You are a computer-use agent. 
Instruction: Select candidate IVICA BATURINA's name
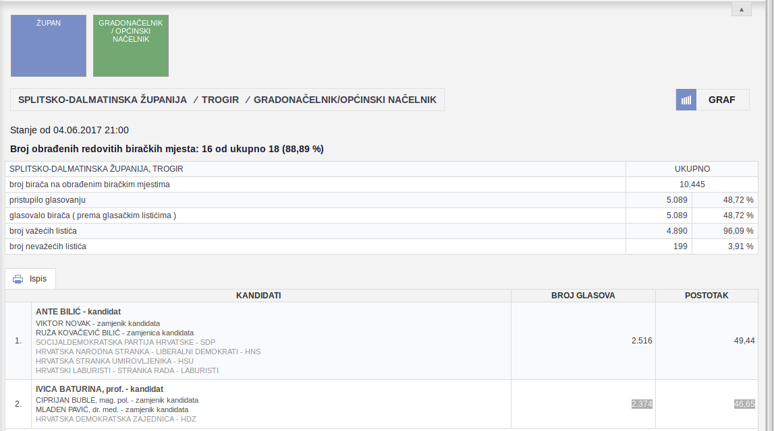[99, 389]
